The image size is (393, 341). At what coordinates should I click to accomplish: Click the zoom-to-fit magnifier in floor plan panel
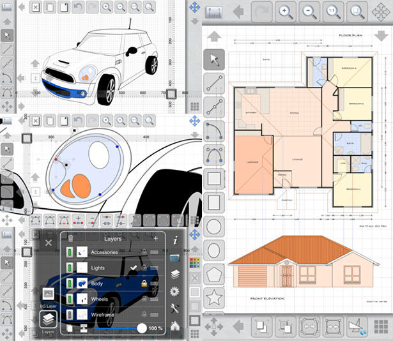357,11
